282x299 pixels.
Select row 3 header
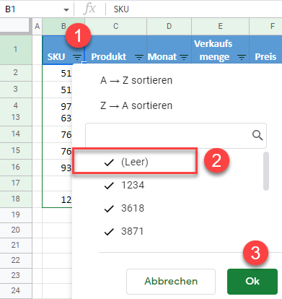16,89
